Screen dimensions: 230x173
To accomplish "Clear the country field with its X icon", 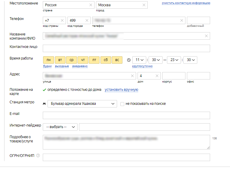I will [91, 5].
